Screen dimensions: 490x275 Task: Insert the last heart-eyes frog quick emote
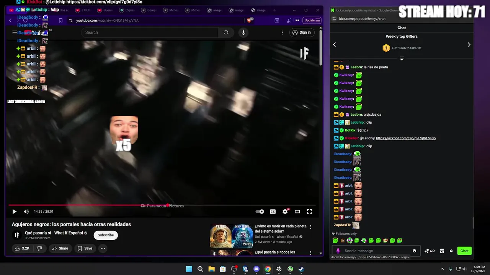coord(400,241)
